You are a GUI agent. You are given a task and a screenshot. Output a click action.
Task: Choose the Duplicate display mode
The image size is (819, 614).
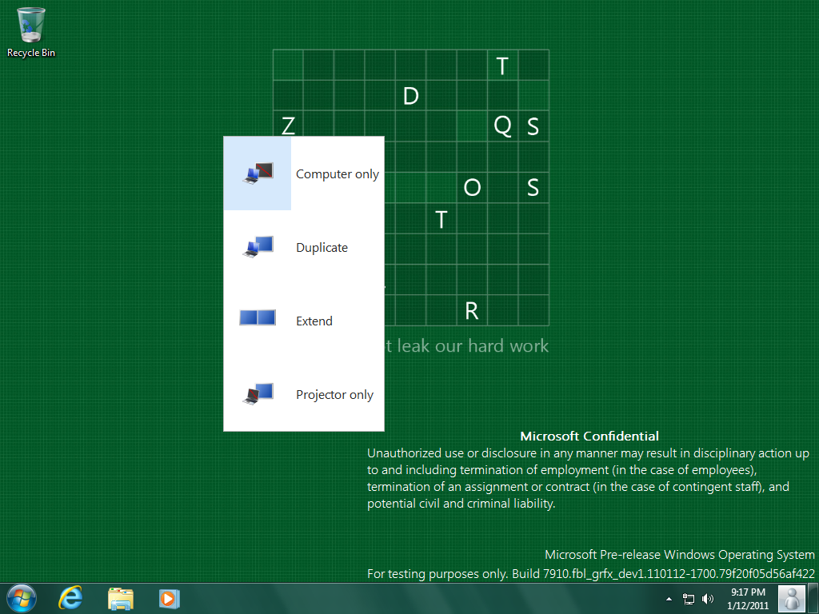click(303, 247)
